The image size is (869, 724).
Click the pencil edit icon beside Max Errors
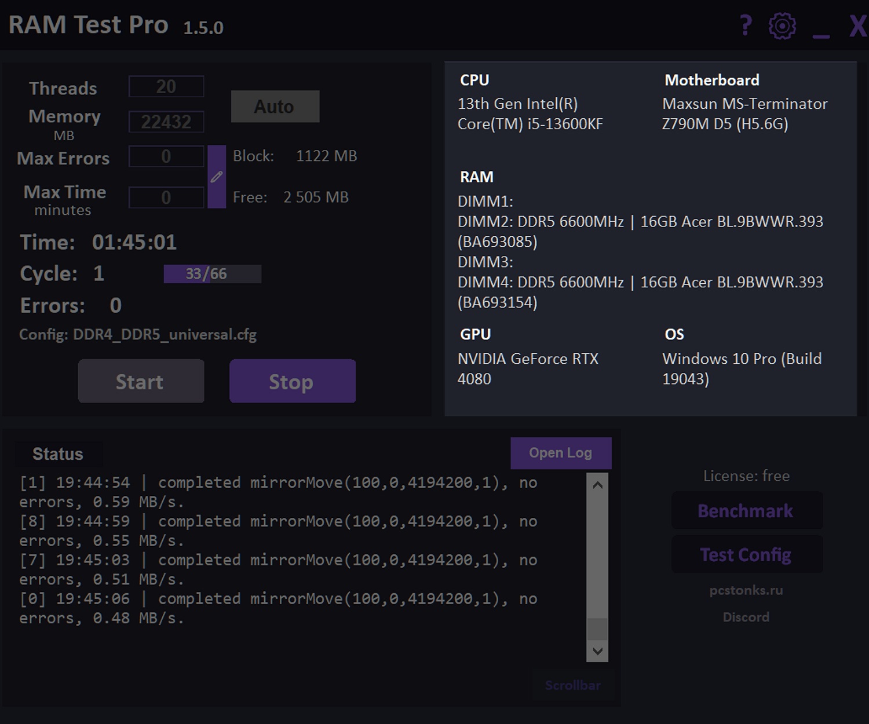pyautogui.click(x=217, y=177)
